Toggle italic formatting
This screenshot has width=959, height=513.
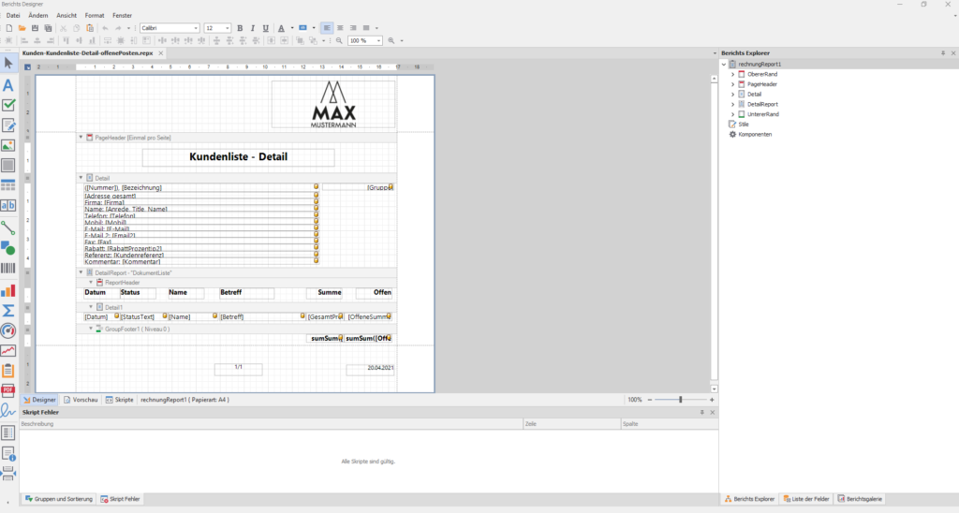click(x=253, y=28)
